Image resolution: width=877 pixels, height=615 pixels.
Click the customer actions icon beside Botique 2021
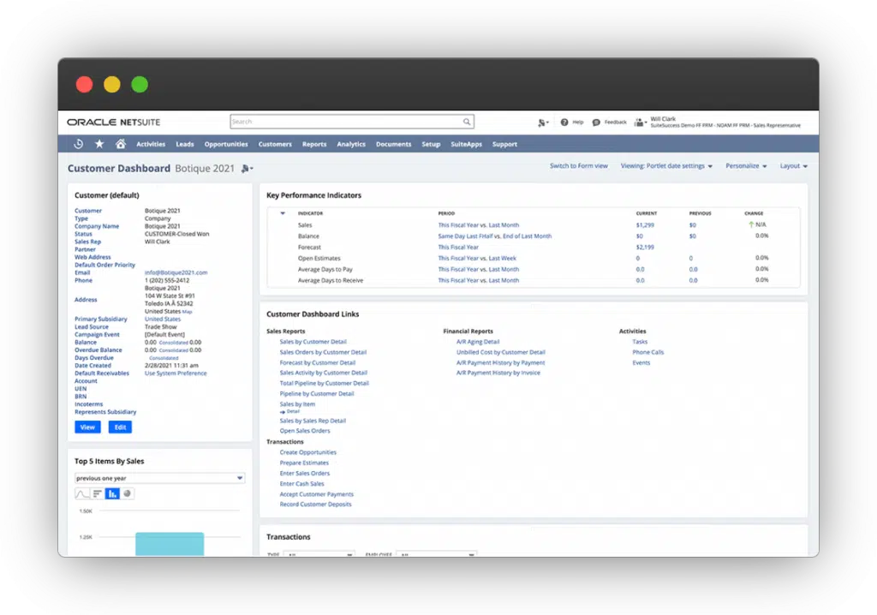[x=247, y=169]
